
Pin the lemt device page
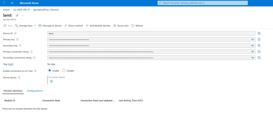[x=17, y=15]
